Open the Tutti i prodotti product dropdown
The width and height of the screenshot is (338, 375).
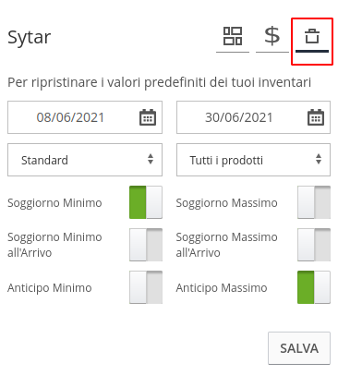pos(253,160)
